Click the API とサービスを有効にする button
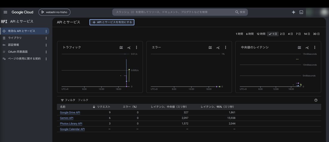Viewport: 329px width, 142px height. pos(112,22)
